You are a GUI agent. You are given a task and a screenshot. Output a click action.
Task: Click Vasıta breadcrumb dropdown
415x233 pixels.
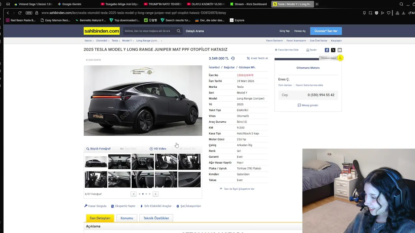(x=89, y=41)
